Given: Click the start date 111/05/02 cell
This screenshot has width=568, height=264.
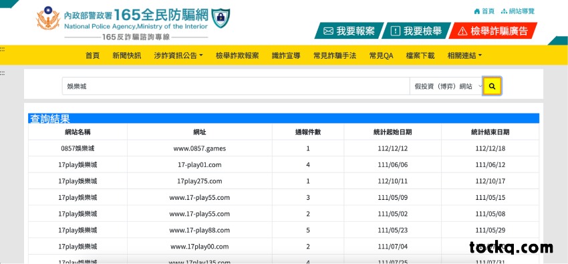Looking at the screenshot, I should pyautogui.click(x=393, y=214).
